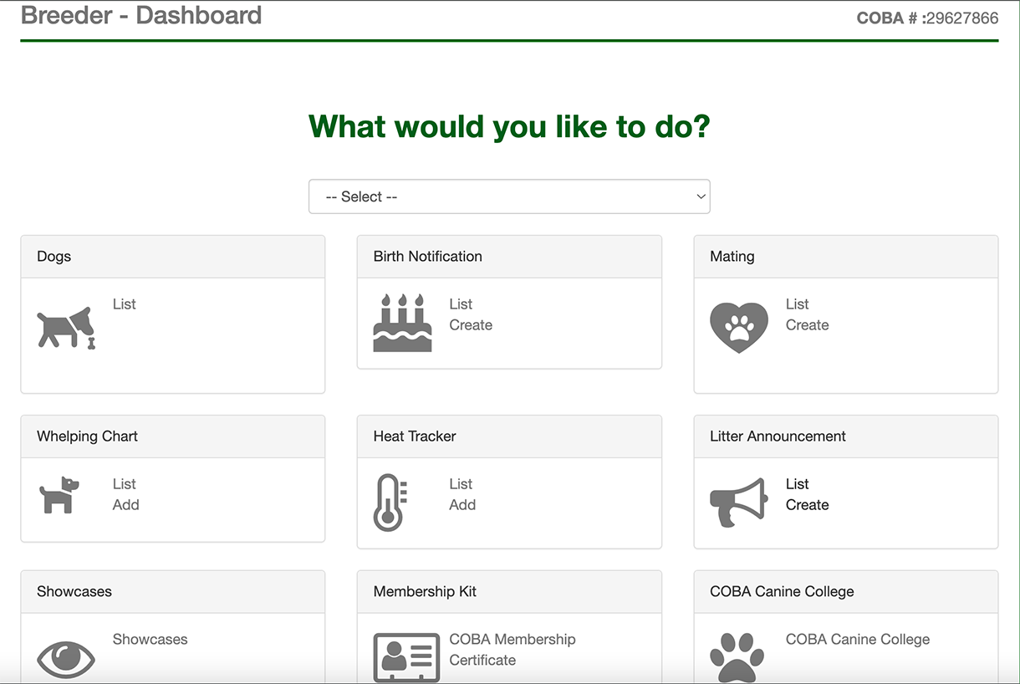Image resolution: width=1020 pixels, height=684 pixels.
Task: Click the heart paw Mating icon
Action: (x=738, y=327)
